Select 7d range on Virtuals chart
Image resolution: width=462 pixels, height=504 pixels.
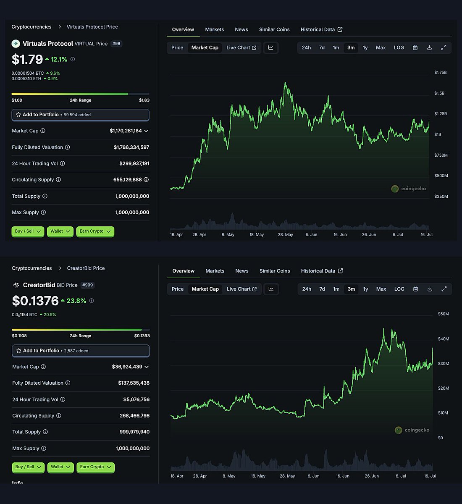[322, 47]
